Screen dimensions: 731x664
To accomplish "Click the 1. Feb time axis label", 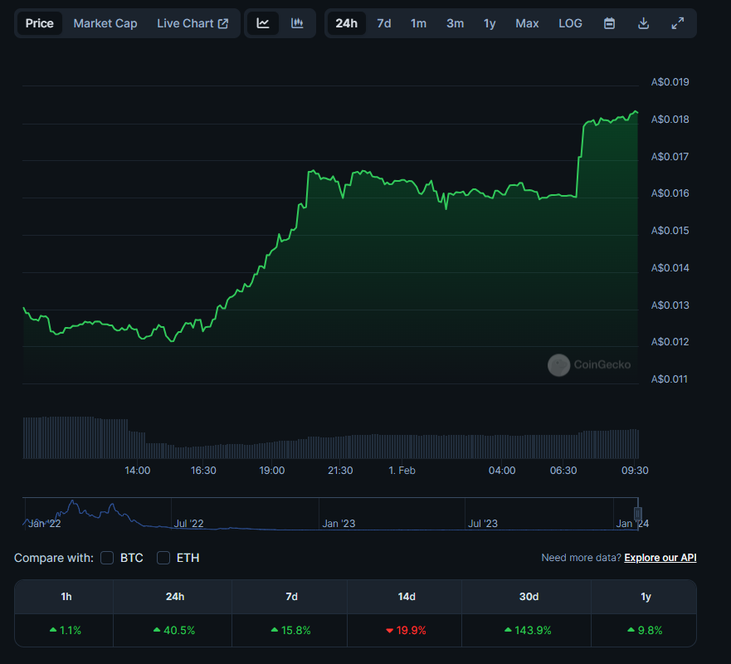I will pos(402,471).
